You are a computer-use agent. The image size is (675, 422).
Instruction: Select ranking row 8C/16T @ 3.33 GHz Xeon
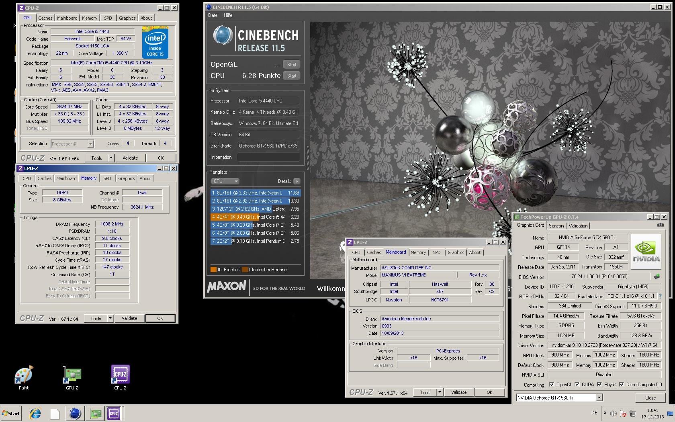[x=255, y=193]
